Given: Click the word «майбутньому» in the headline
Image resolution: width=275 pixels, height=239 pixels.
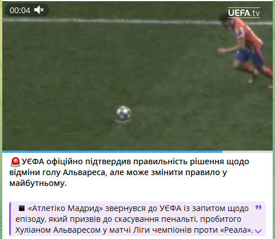Looking at the screenshot, I should [37, 184].
